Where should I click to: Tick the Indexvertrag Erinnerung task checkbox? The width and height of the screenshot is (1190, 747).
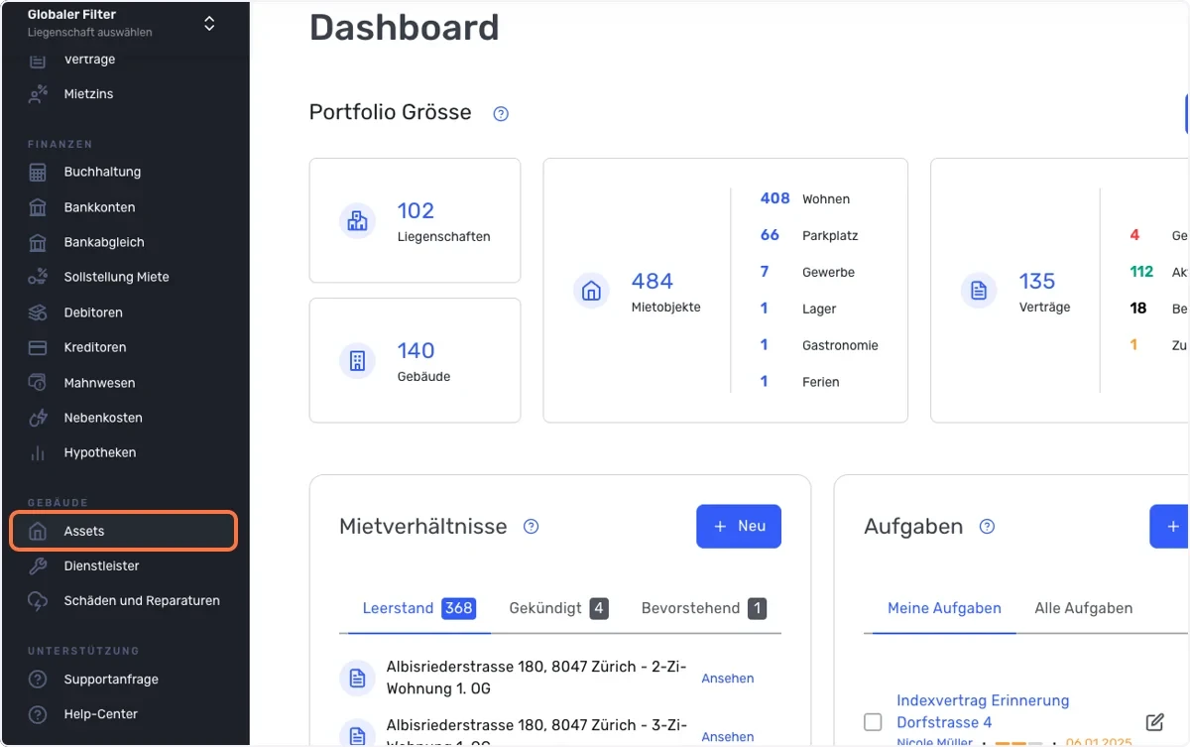(873, 721)
